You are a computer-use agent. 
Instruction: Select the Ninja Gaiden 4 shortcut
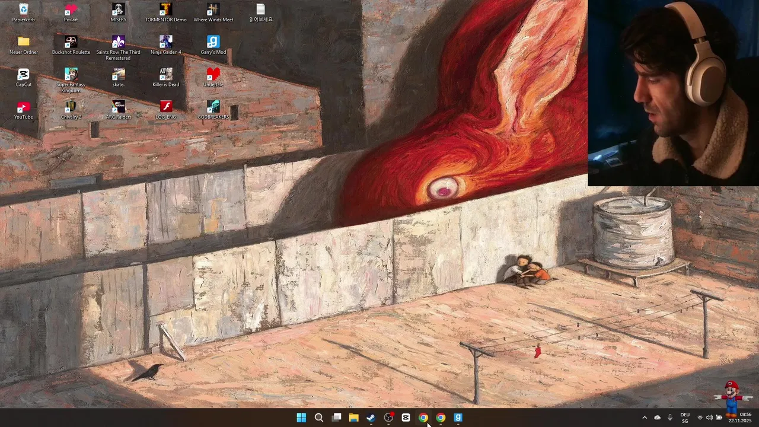[165, 45]
